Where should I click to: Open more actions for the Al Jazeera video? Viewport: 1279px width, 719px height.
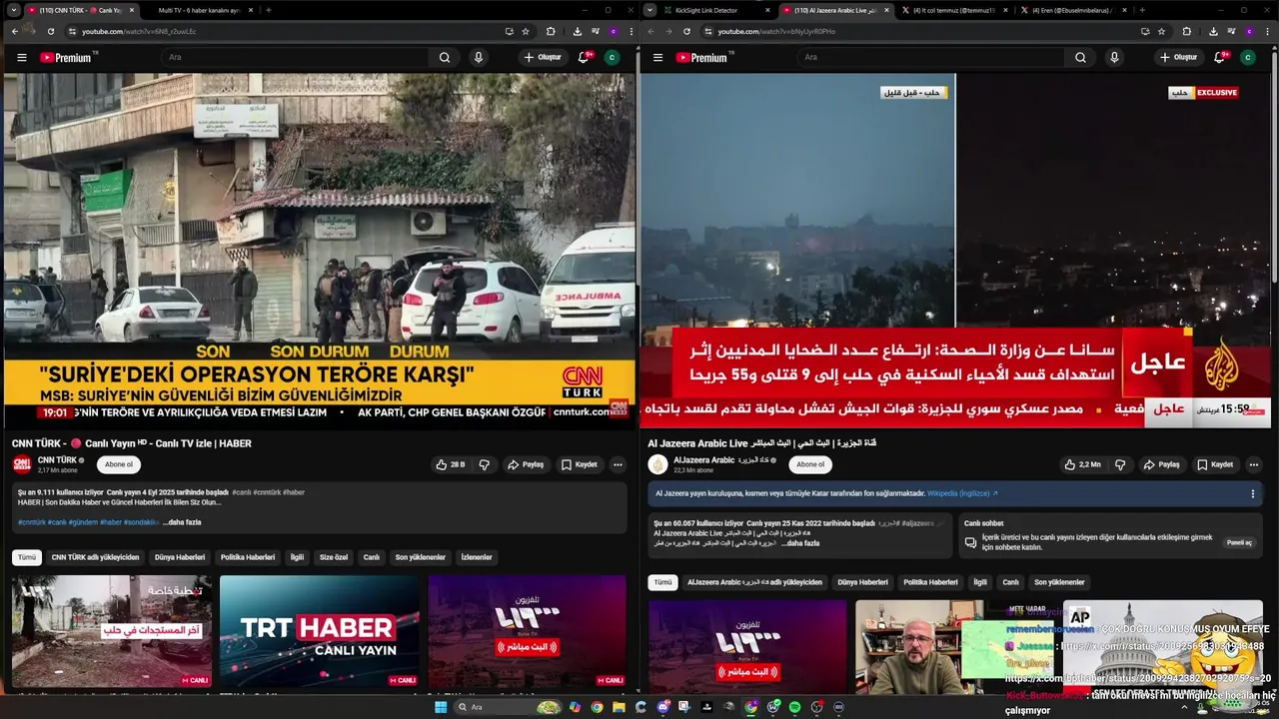[x=1253, y=464]
